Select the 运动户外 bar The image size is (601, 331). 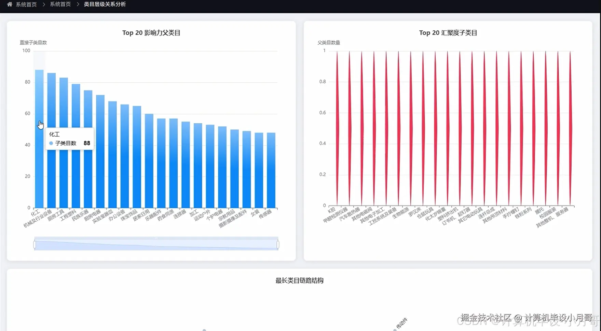tap(210, 166)
